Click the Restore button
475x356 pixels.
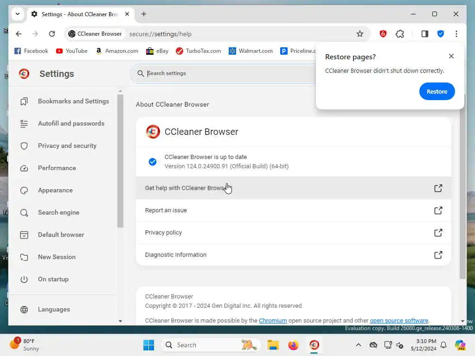click(437, 91)
